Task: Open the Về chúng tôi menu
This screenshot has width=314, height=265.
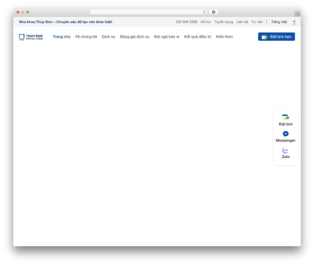Action: 86,37
